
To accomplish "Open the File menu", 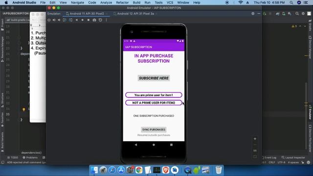I will (x=43, y=2).
